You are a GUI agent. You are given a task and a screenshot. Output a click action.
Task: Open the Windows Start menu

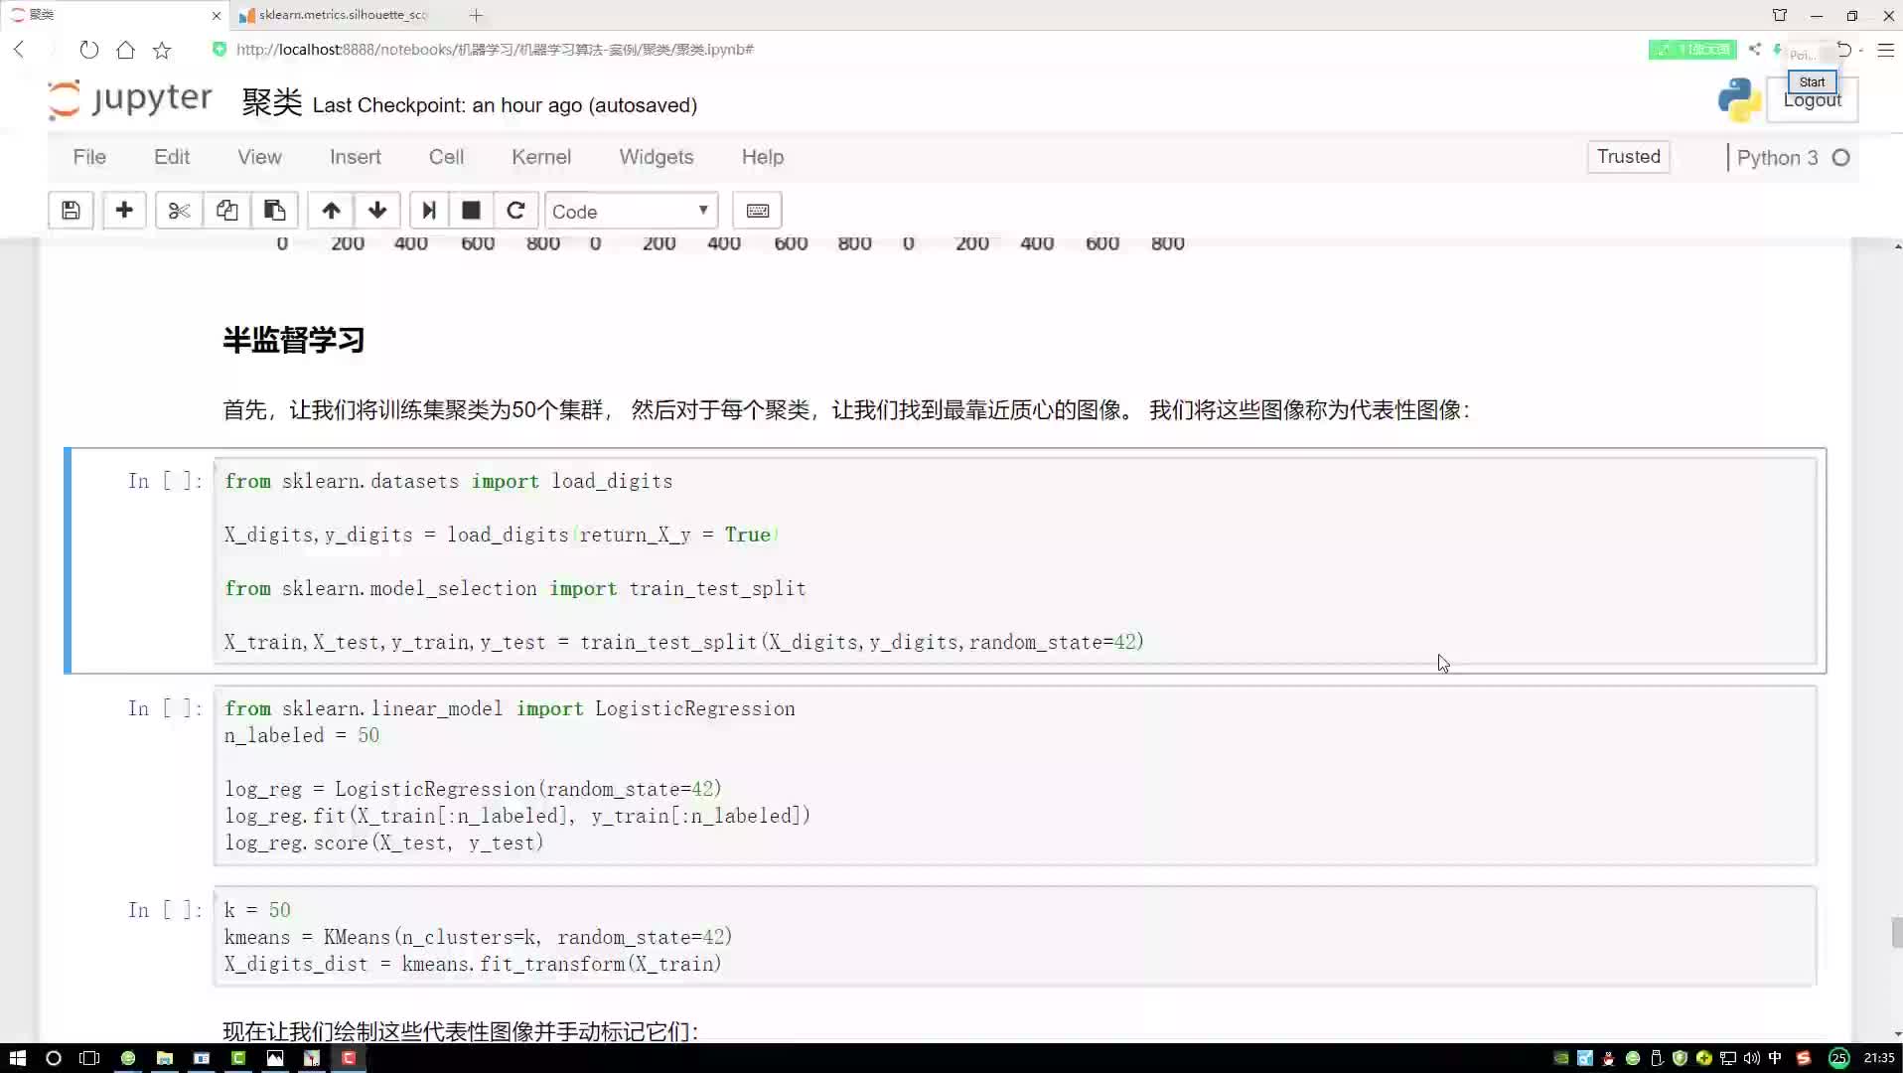17,1058
